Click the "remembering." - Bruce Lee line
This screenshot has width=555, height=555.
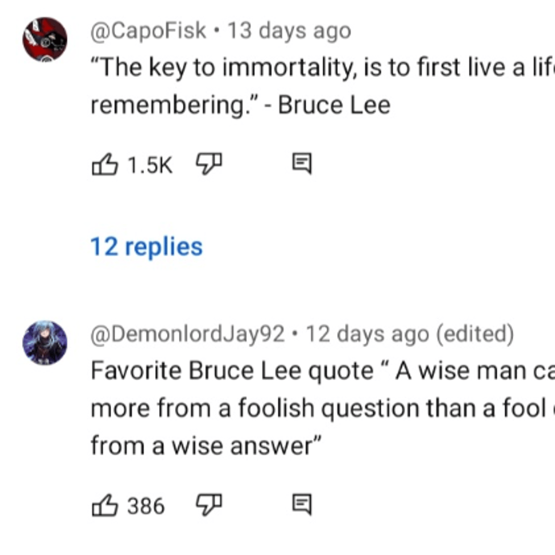(240, 105)
